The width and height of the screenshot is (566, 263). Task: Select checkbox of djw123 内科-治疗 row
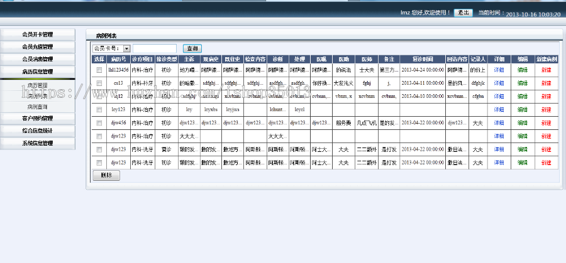(x=99, y=136)
